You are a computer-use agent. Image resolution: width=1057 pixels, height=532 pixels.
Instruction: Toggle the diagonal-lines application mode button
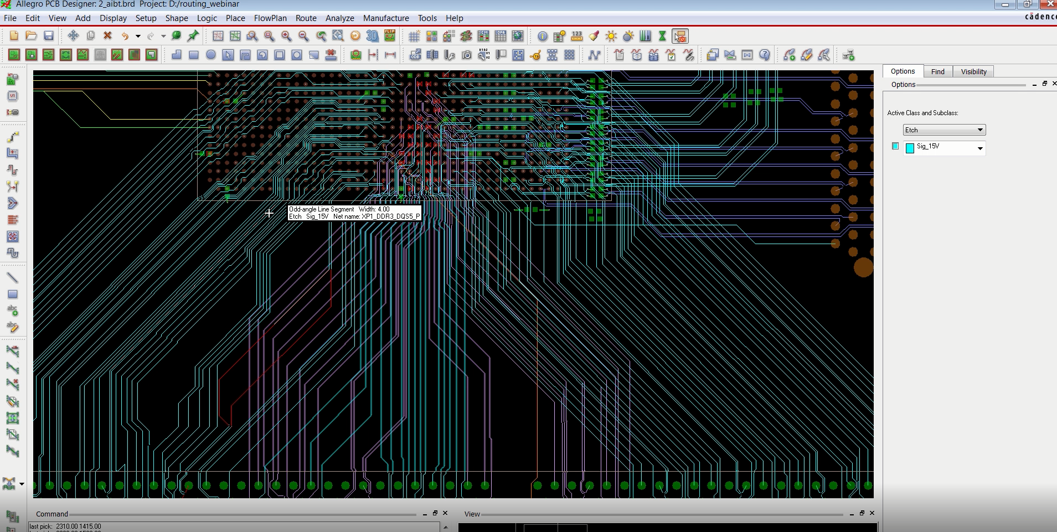point(117,55)
